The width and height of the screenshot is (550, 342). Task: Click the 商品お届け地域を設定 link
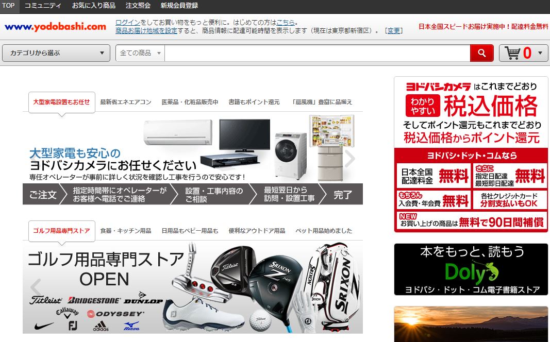[x=146, y=31]
